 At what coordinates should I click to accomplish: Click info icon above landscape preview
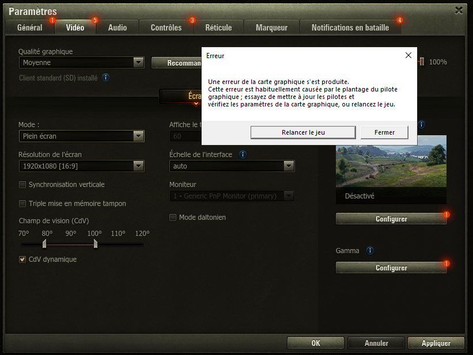click(x=422, y=124)
